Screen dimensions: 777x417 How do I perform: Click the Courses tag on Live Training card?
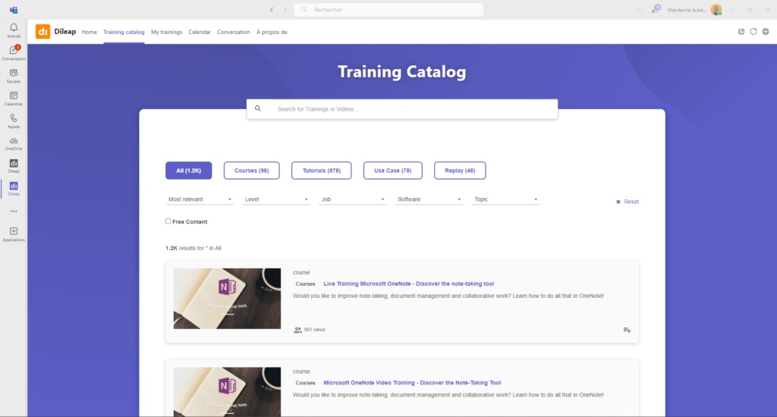tap(305, 284)
